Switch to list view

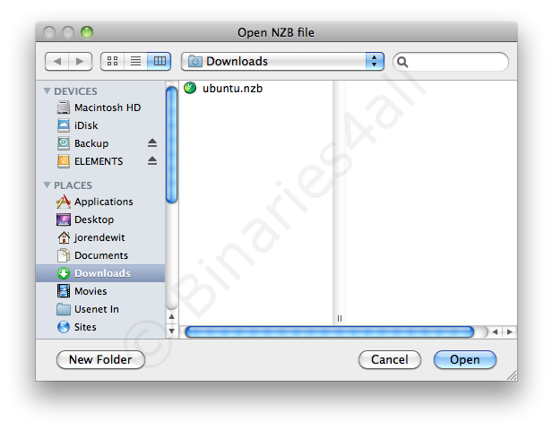tap(135, 61)
